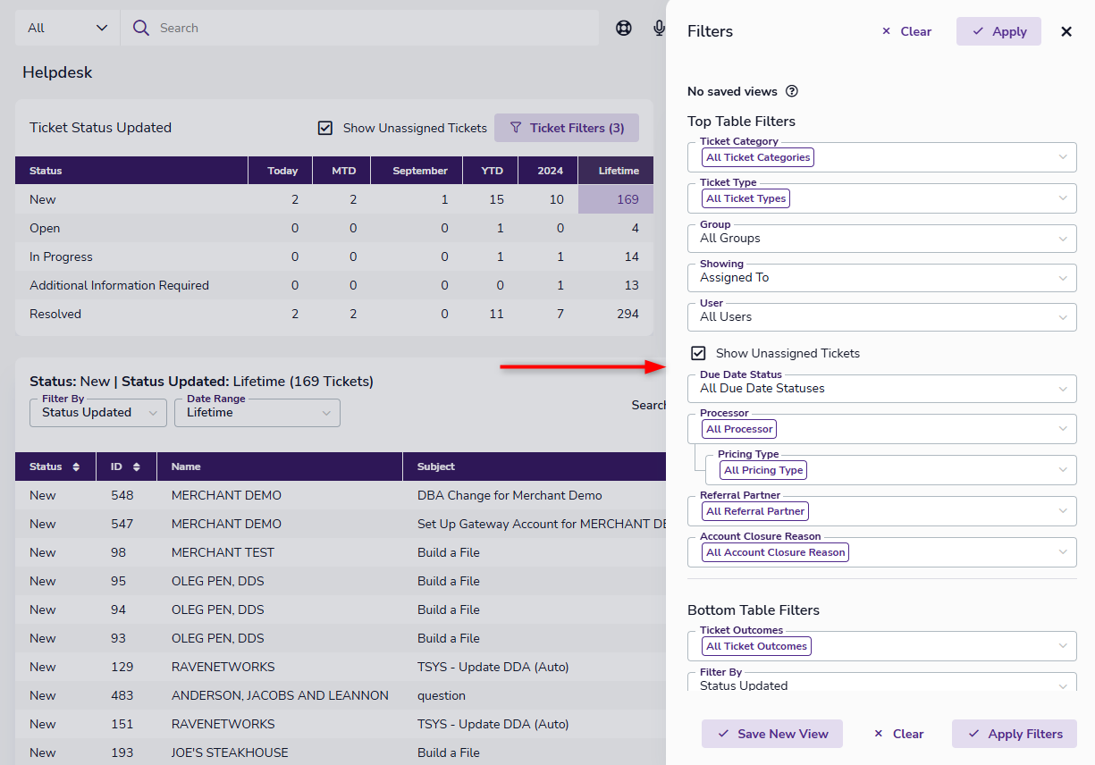Close the Filters panel with X
This screenshot has height=765, width=1095.
(1066, 31)
